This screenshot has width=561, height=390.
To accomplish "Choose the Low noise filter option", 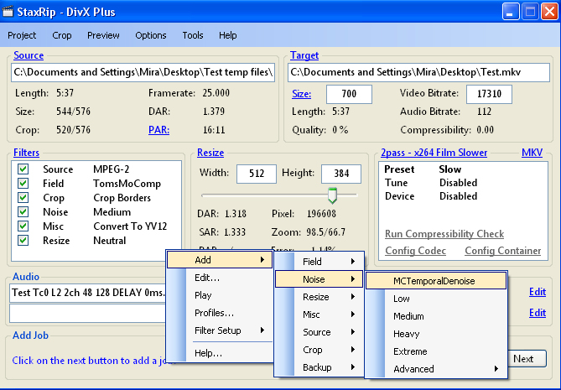I will [x=436, y=299].
